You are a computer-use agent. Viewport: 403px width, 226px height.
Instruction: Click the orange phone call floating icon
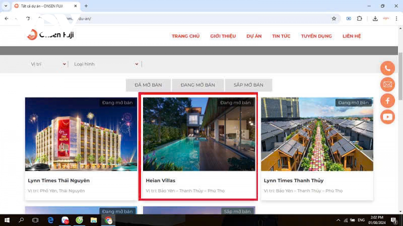coord(388,68)
